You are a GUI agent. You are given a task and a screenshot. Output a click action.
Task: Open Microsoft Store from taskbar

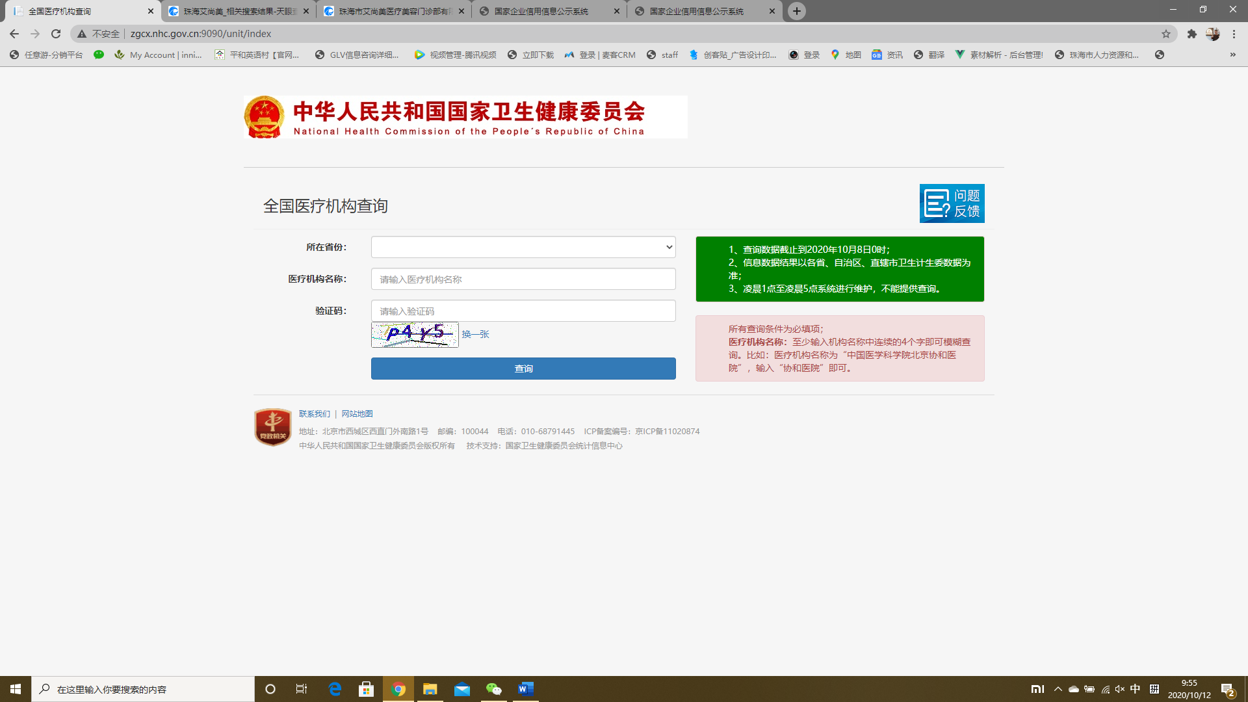point(367,689)
